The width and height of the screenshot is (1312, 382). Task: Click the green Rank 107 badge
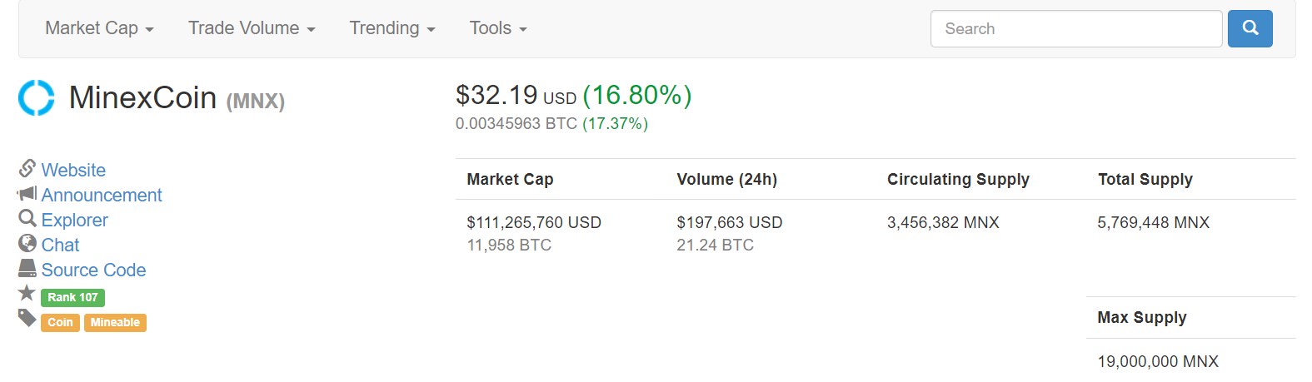[x=72, y=297]
